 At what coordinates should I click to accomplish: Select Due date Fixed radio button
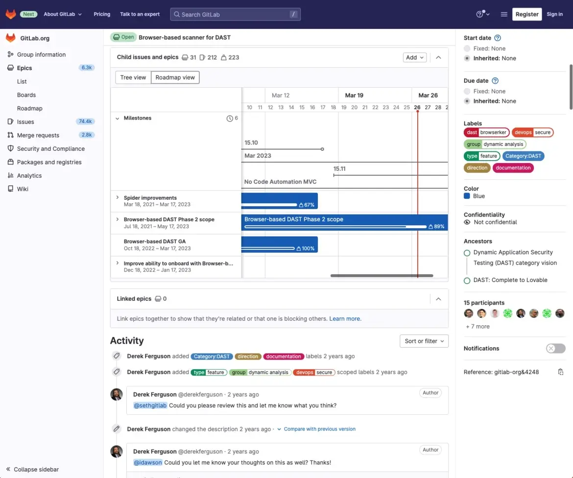[467, 91]
